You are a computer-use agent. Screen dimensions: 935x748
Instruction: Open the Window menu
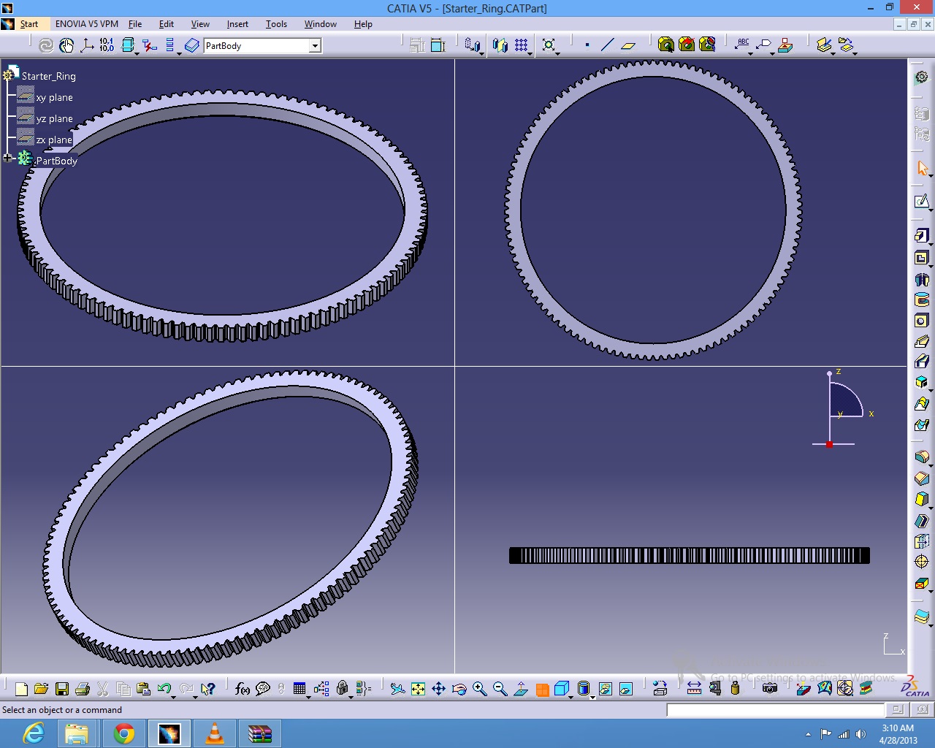321,24
